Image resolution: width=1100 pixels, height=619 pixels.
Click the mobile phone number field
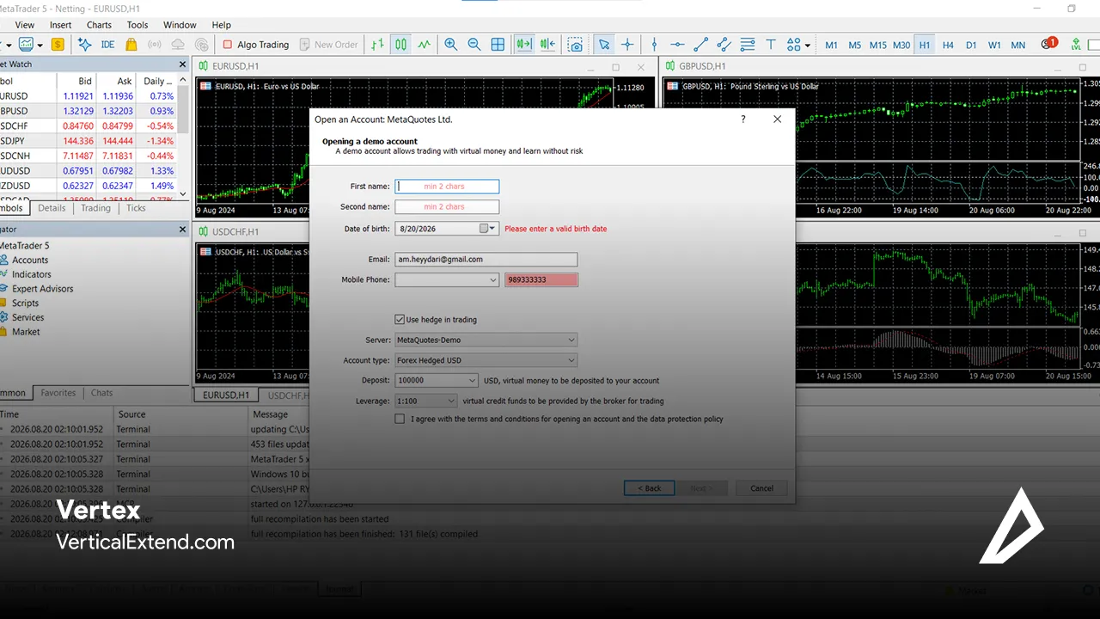541,279
